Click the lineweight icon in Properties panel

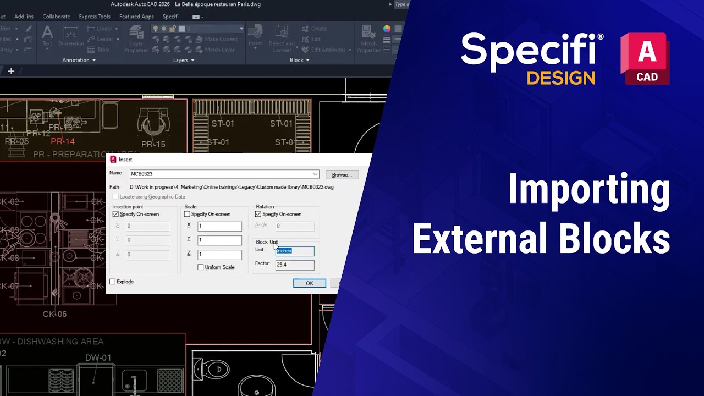click(x=387, y=39)
